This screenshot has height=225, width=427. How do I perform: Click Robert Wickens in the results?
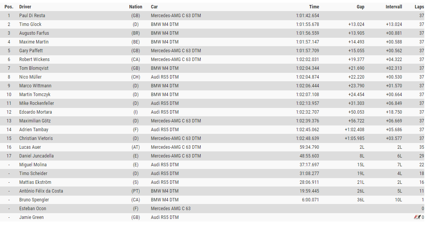34,59
